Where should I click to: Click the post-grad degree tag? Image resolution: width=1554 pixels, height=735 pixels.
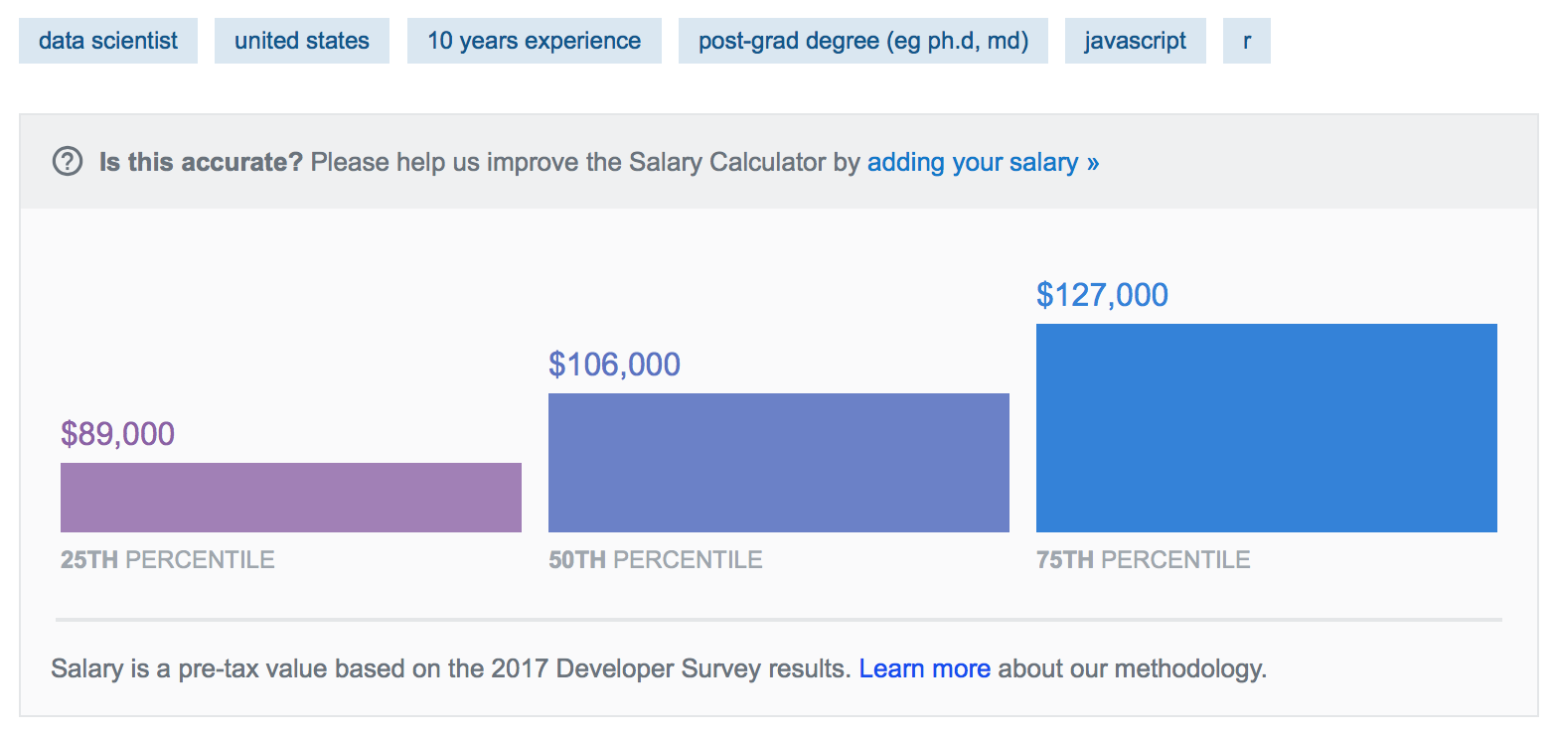tap(863, 41)
